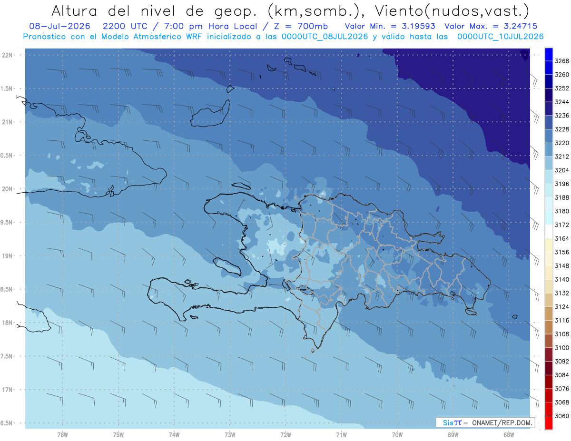The image size is (571, 441).
Task: Click the '19N' latitude label
Action: tap(7, 256)
